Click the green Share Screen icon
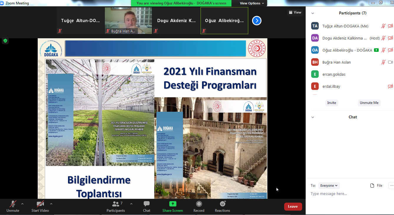 tap(173, 204)
